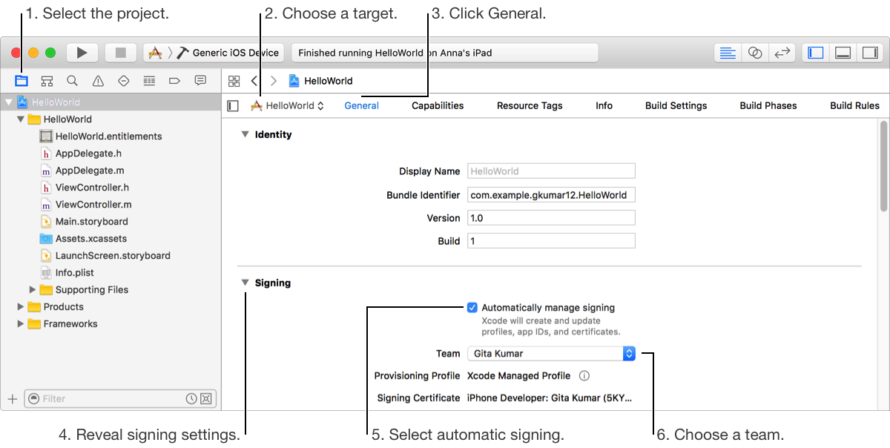The width and height of the screenshot is (890, 448).
Task: Toggle recent files filter clock icon
Action: coord(191,399)
